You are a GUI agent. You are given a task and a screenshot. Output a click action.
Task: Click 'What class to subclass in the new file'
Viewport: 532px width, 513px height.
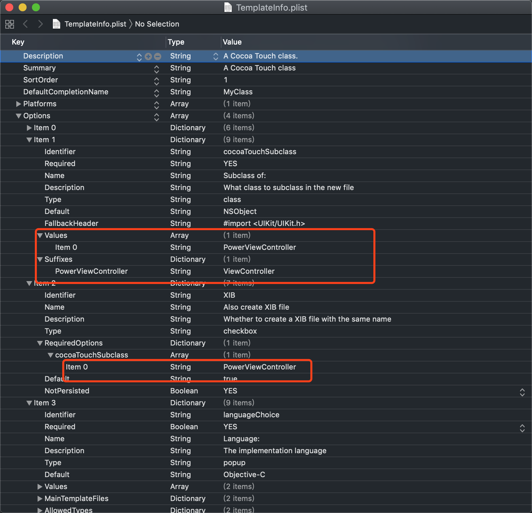click(x=289, y=187)
